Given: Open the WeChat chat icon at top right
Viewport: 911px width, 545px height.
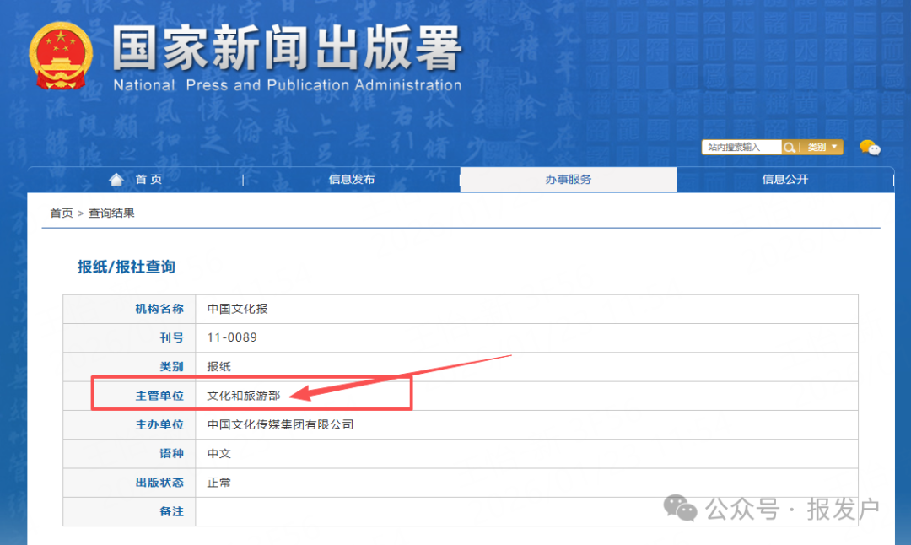Looking at the screenshot, I should (x=870, y=148).
